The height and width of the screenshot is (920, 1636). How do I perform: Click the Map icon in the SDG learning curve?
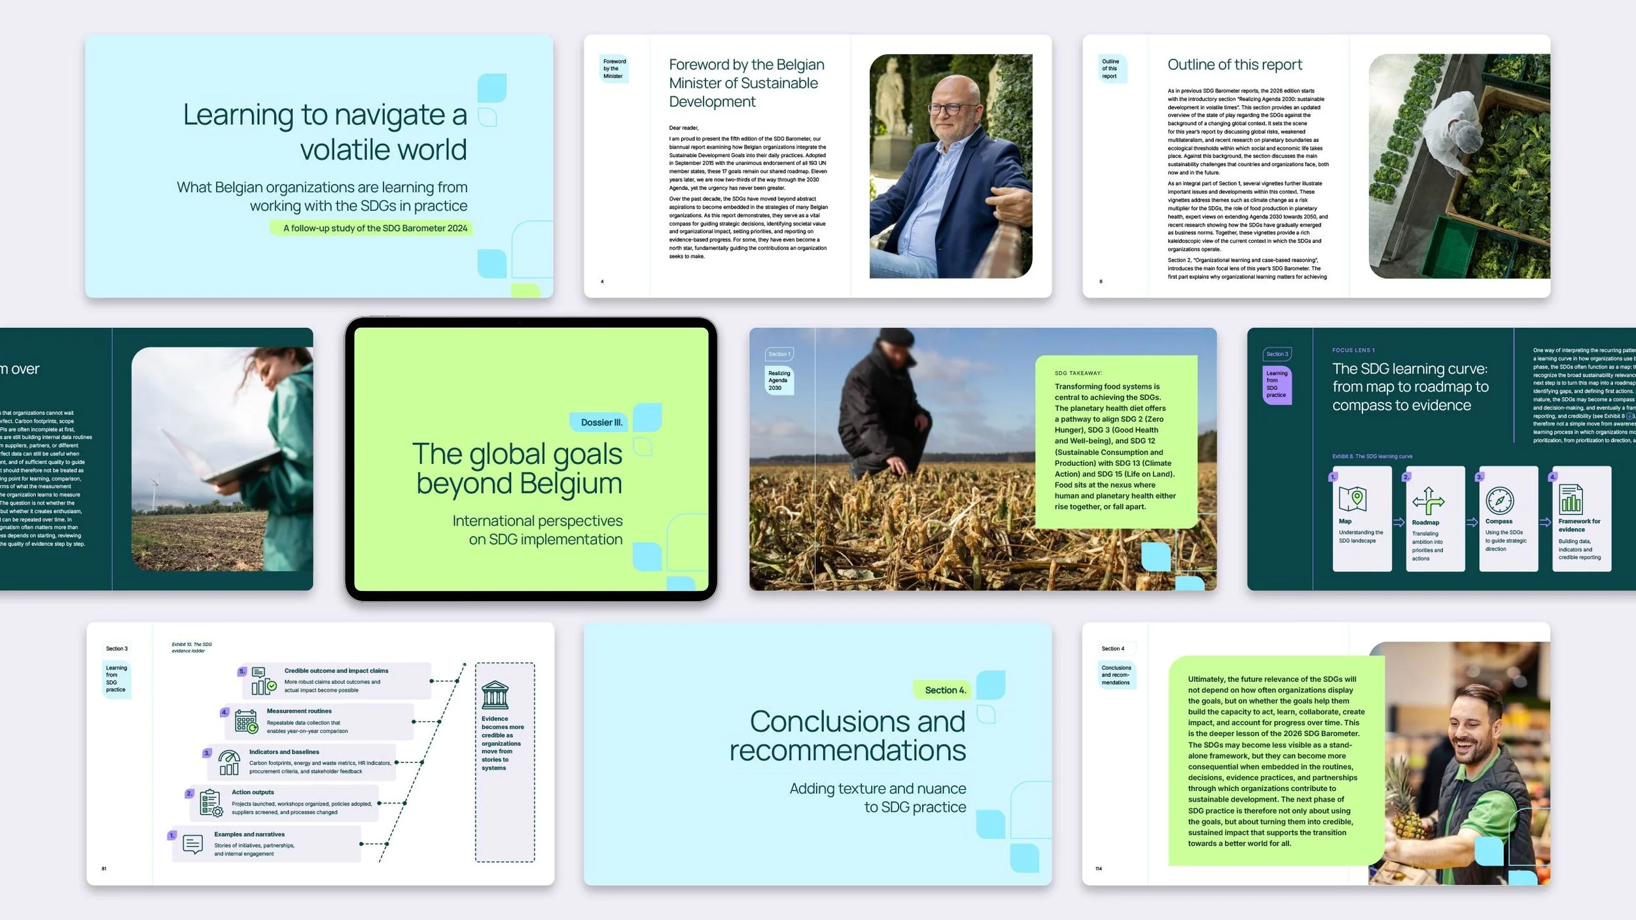[x=1352, y=499]
